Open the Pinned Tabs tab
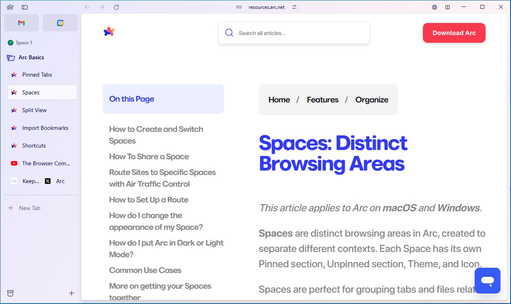511x304 pixels. pos(42,75)
